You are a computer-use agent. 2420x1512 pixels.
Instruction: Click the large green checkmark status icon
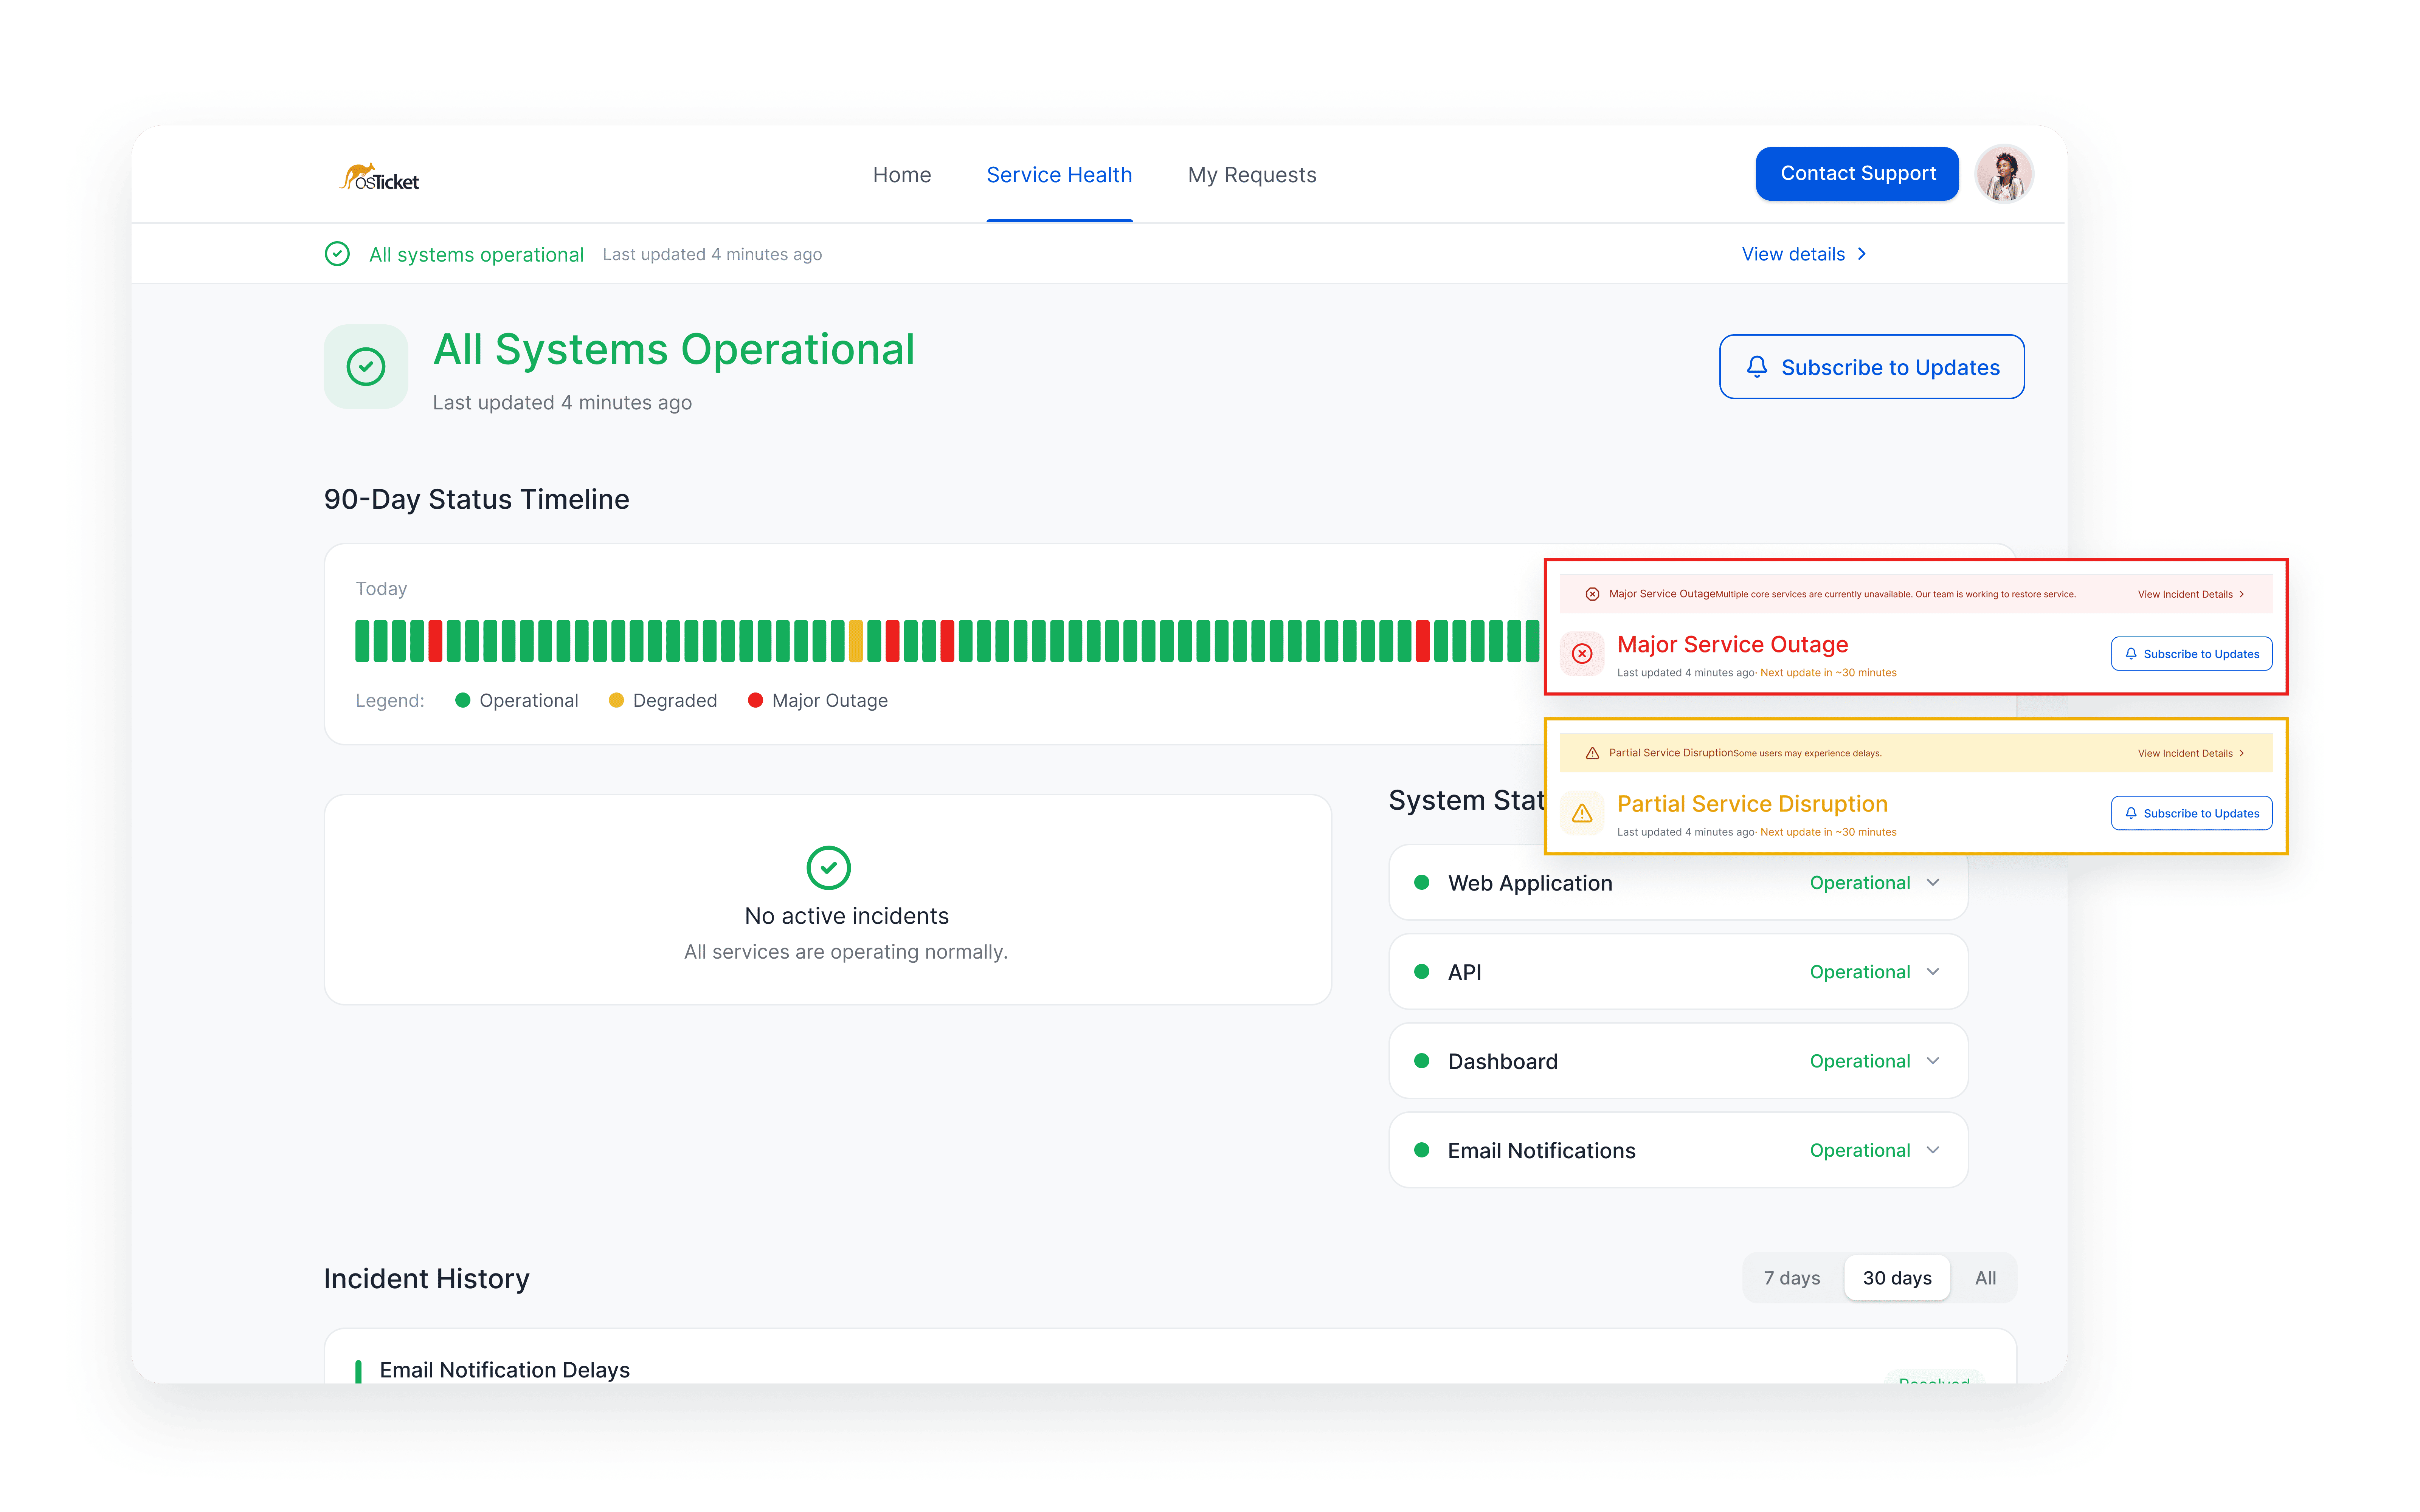click(366, 367)
